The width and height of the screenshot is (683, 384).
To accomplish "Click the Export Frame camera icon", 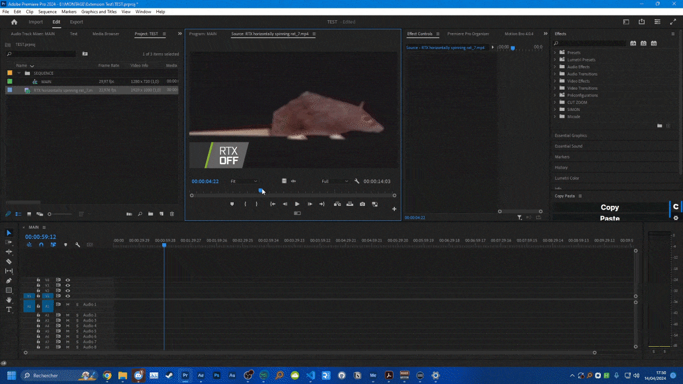I will coord(362,204).
